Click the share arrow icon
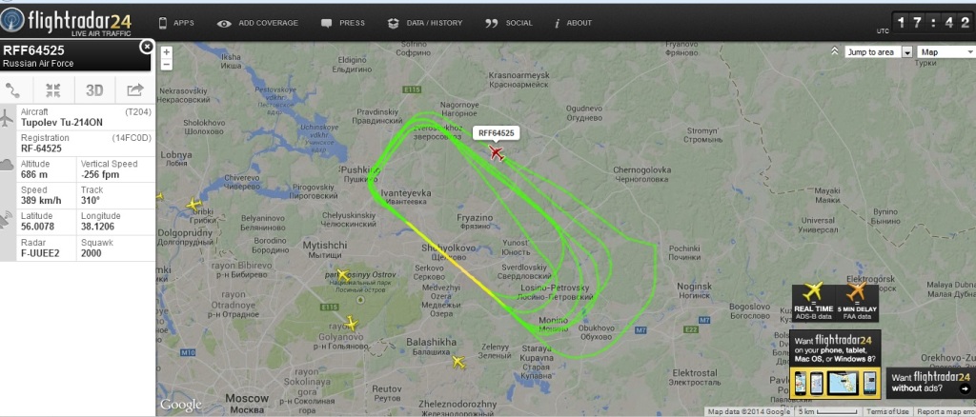Image resolution: width=976 pixels, height=417 pixels. pos(135,90)
